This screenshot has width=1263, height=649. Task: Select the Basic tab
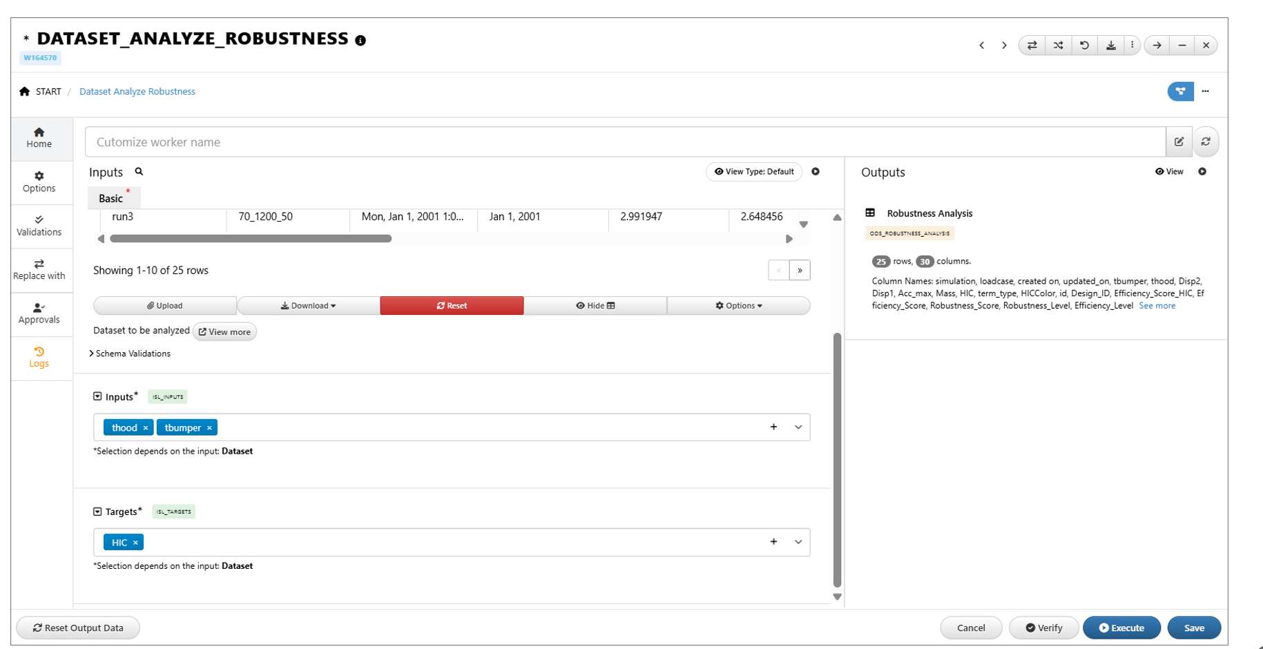[x=111, y=198]
